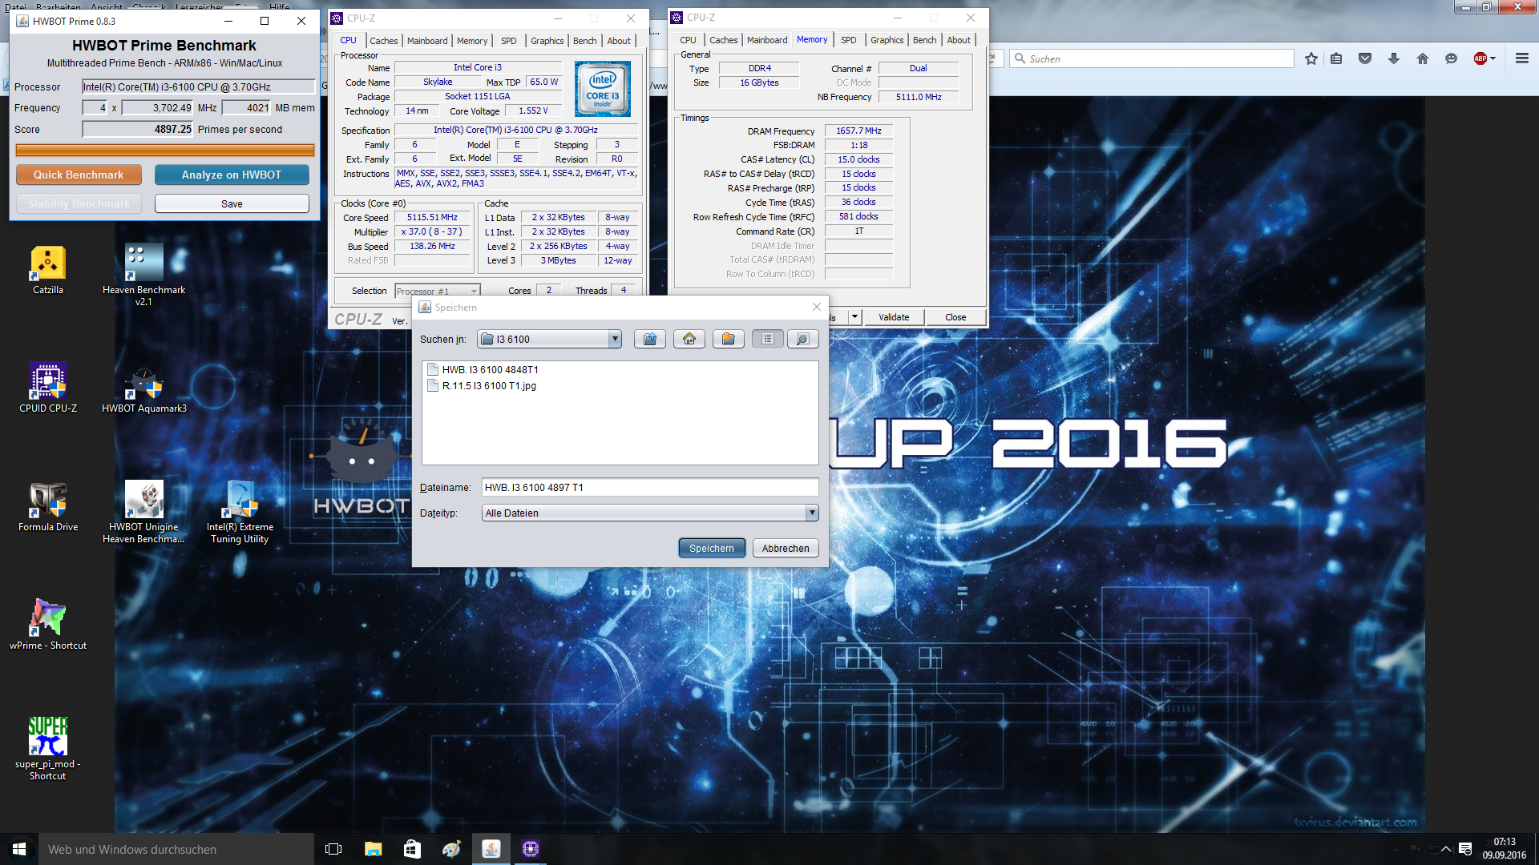Open Pocket icon in browser toolbar
Image resolution: width=1539 pixels, height=865 pixels.
1365,58
